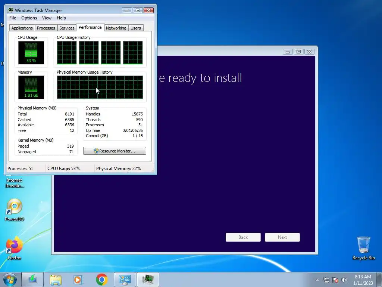
Task: Click Commit (GB) value 1 / 15
Action: coord(138,136)
